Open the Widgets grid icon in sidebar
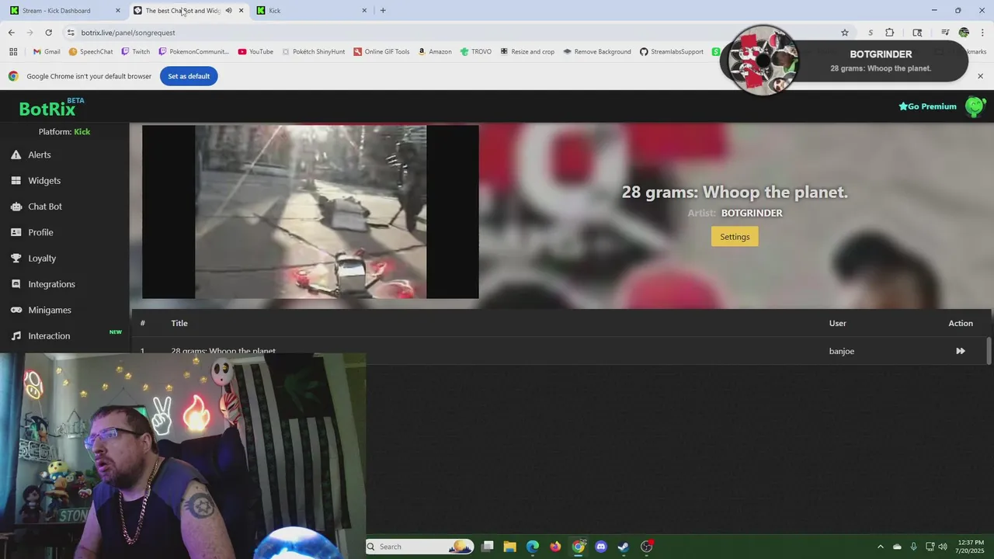 [x=16, y=181]
